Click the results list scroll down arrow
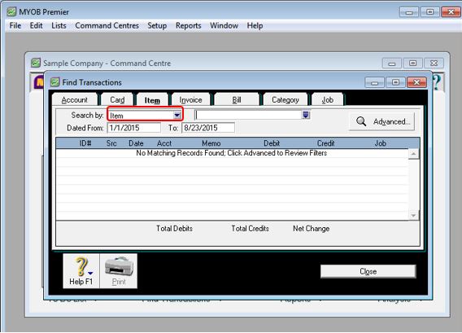 [x=413, y=215]
